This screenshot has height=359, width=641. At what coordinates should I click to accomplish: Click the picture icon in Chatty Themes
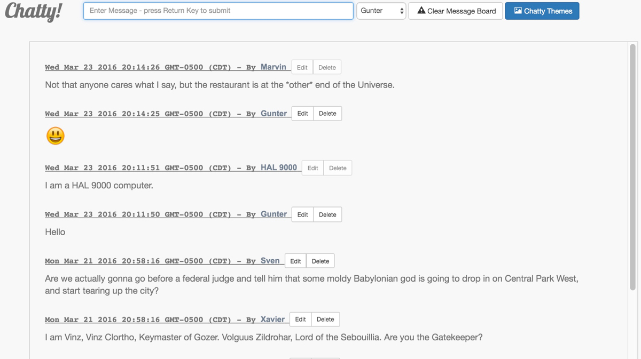click(x=518, y=11)
